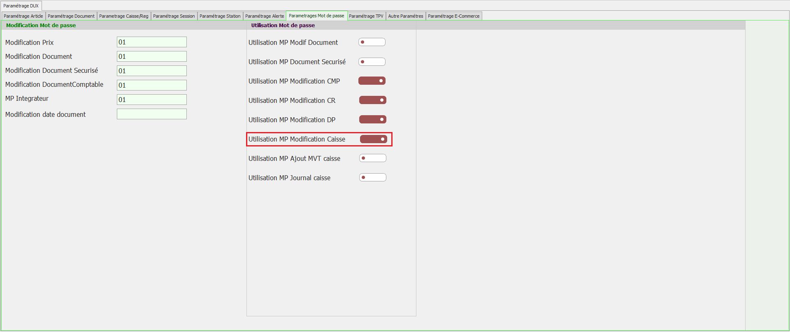
Task: Select the Paramétrage DUX window tab
Action: 21,6
